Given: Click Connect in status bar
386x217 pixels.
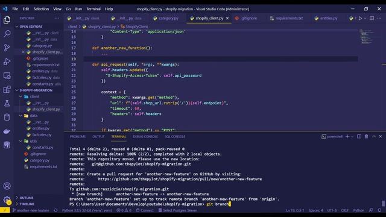Looking at the screenshot, I should (x=145, y=210).
